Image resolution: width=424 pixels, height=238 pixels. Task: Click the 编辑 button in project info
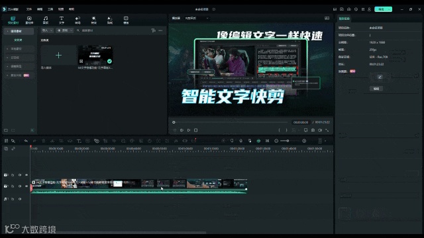[x=376, y=89]
